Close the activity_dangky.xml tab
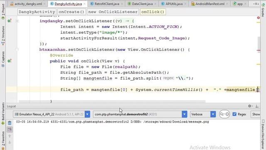The image size is (266, 150). pos(44,4)
